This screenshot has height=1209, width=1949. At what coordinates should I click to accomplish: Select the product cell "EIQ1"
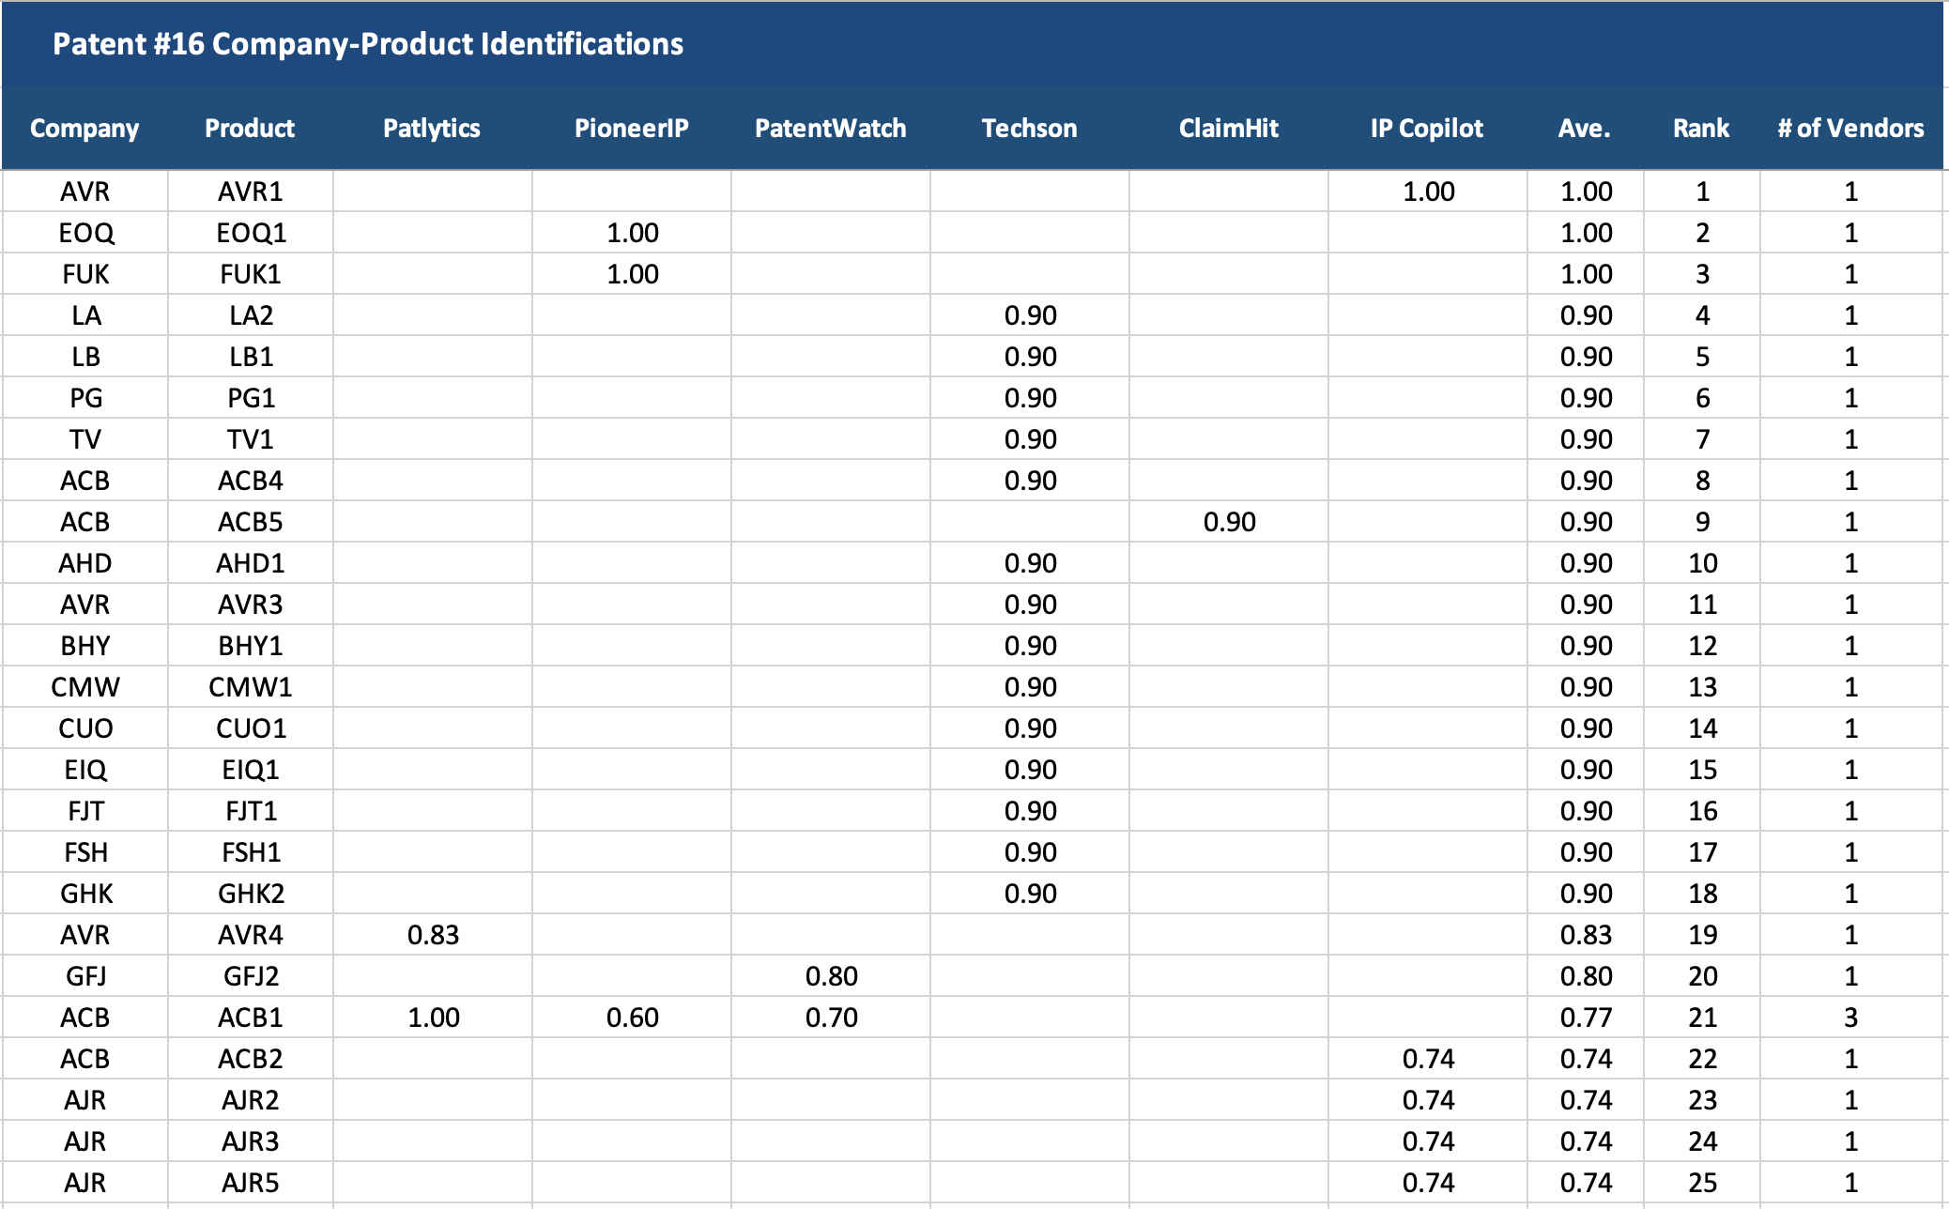tap(251, 770)
